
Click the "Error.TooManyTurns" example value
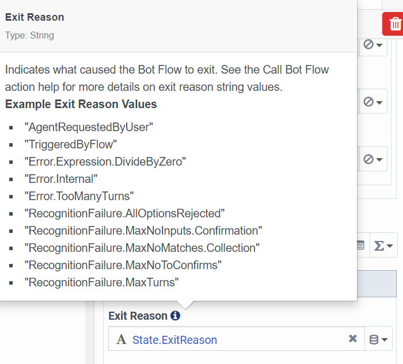[x=79, y=196]
